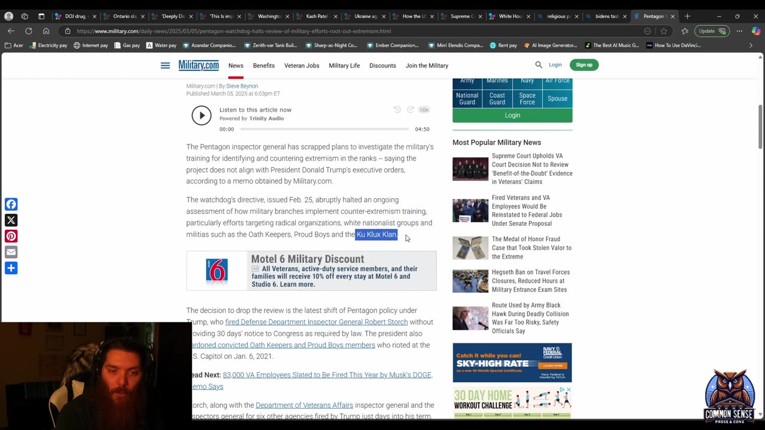The image size is (765, 430).
Task: Open the Department of Veterans Affairs link
Action: pos(304,406)
